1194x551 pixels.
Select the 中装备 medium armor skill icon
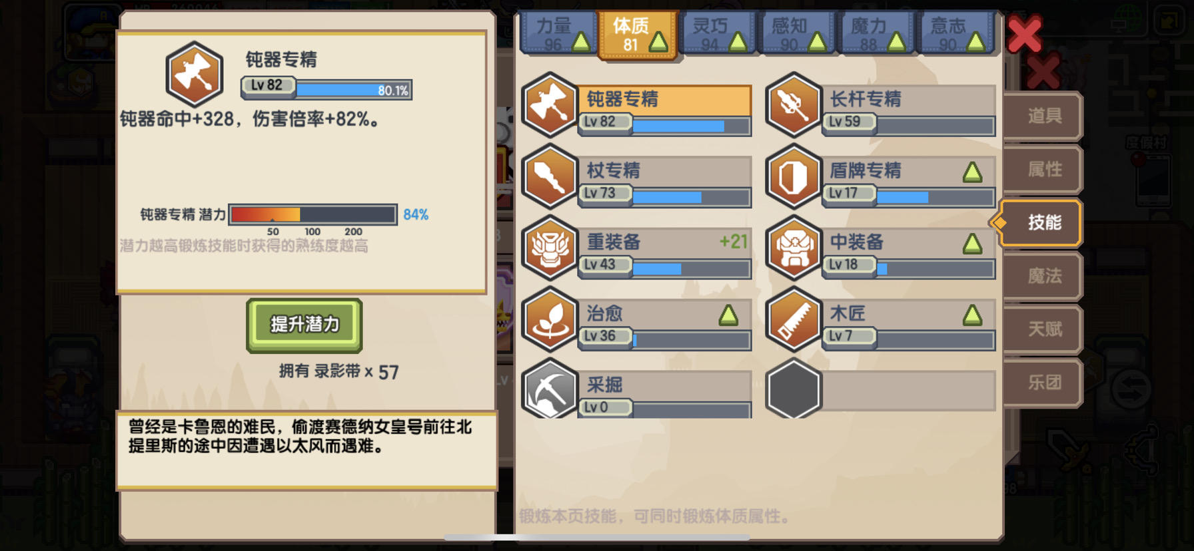point(793,248)
